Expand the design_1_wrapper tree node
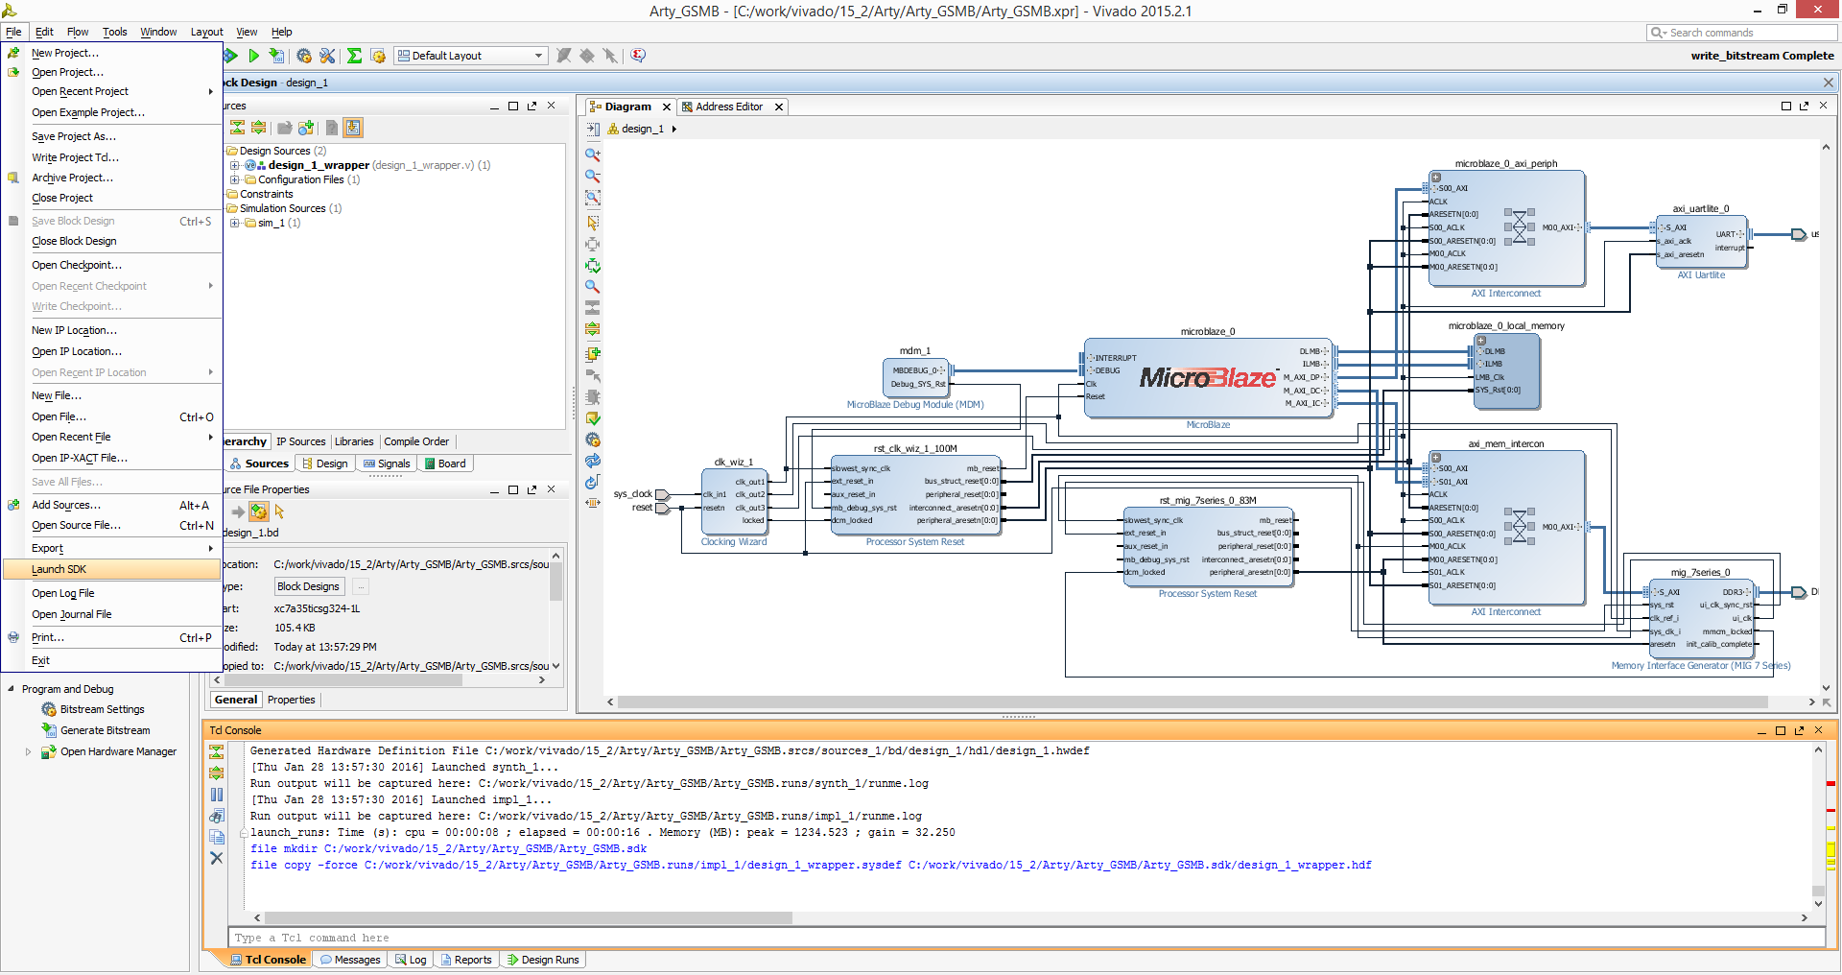The height and width of the screenshot is (975, 1842). [x=235, y=165]
